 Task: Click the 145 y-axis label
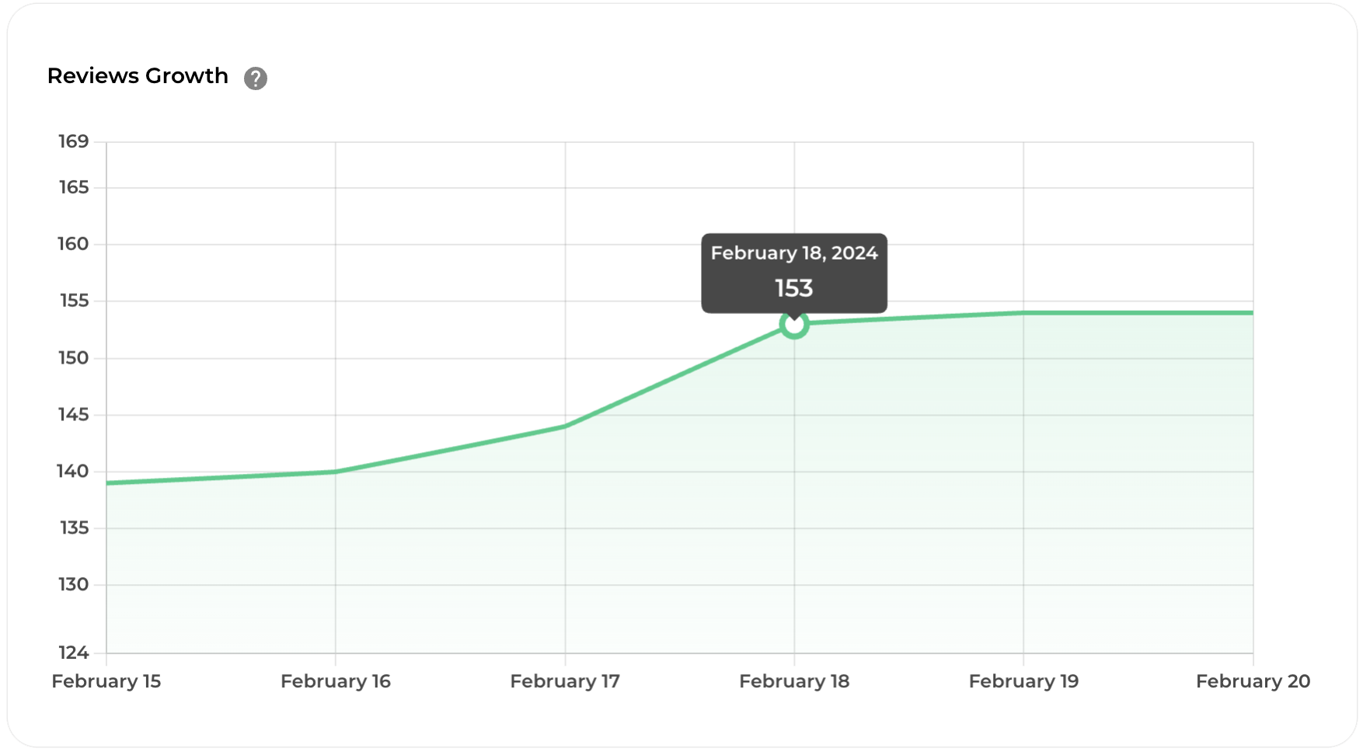pos(74,415)
